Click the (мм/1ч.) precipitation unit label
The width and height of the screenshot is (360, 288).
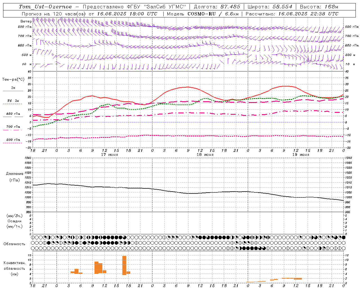click(15, 226)
